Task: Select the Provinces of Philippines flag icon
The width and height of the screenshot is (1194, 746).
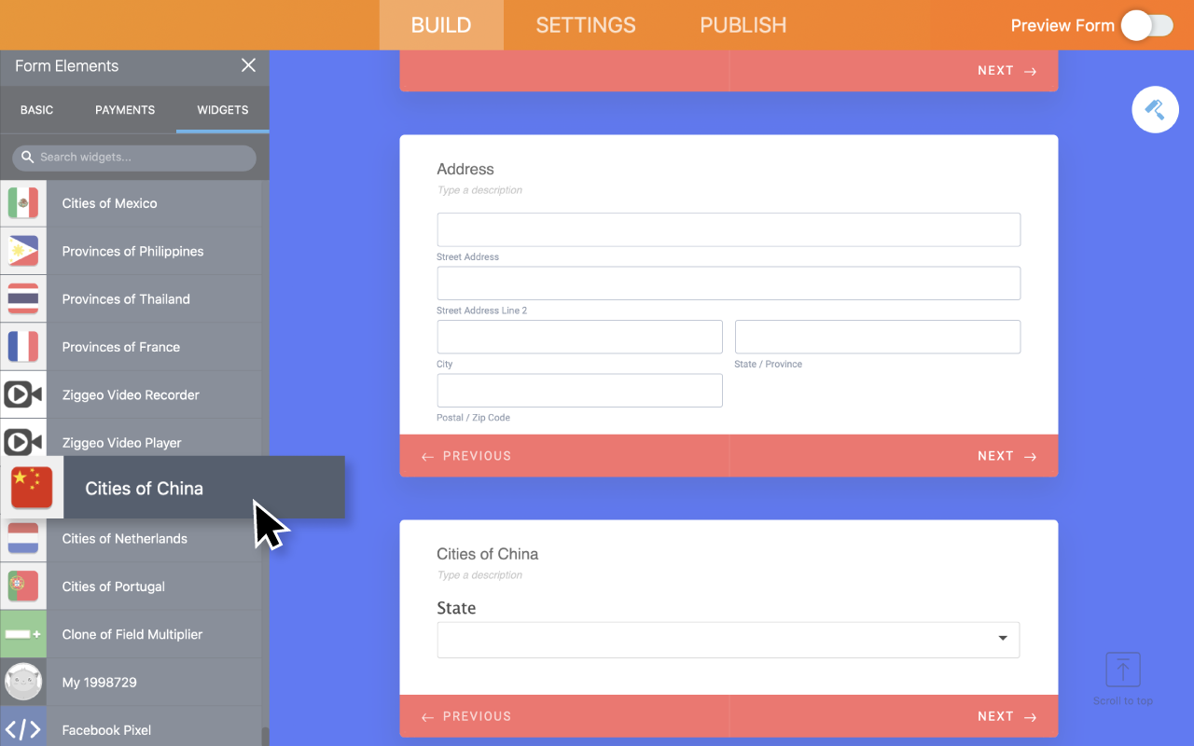Action: tap(23, 251)
